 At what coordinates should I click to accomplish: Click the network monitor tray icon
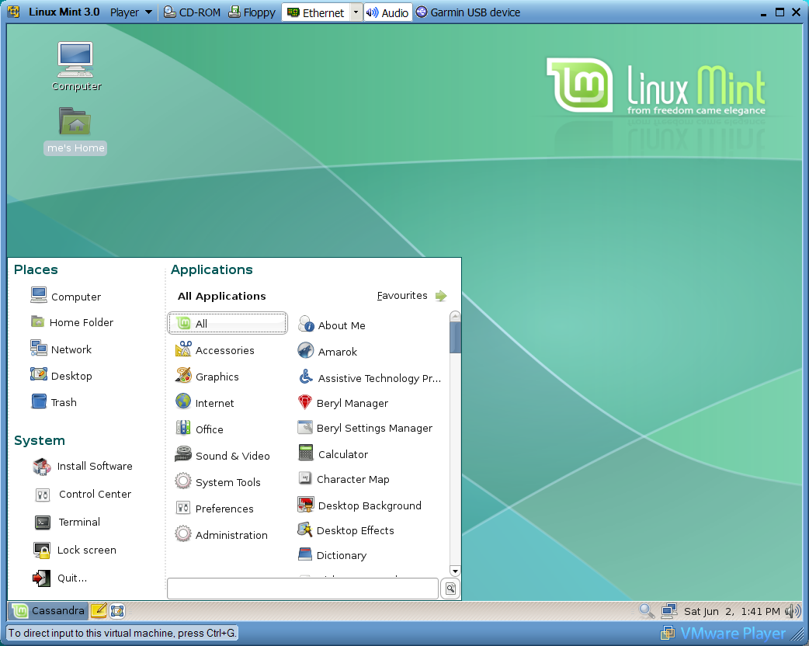click(x=669, y=611)
